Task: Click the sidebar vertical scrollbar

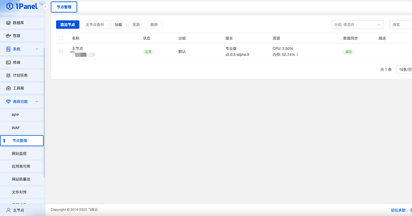Action: (x=44, y=112)
